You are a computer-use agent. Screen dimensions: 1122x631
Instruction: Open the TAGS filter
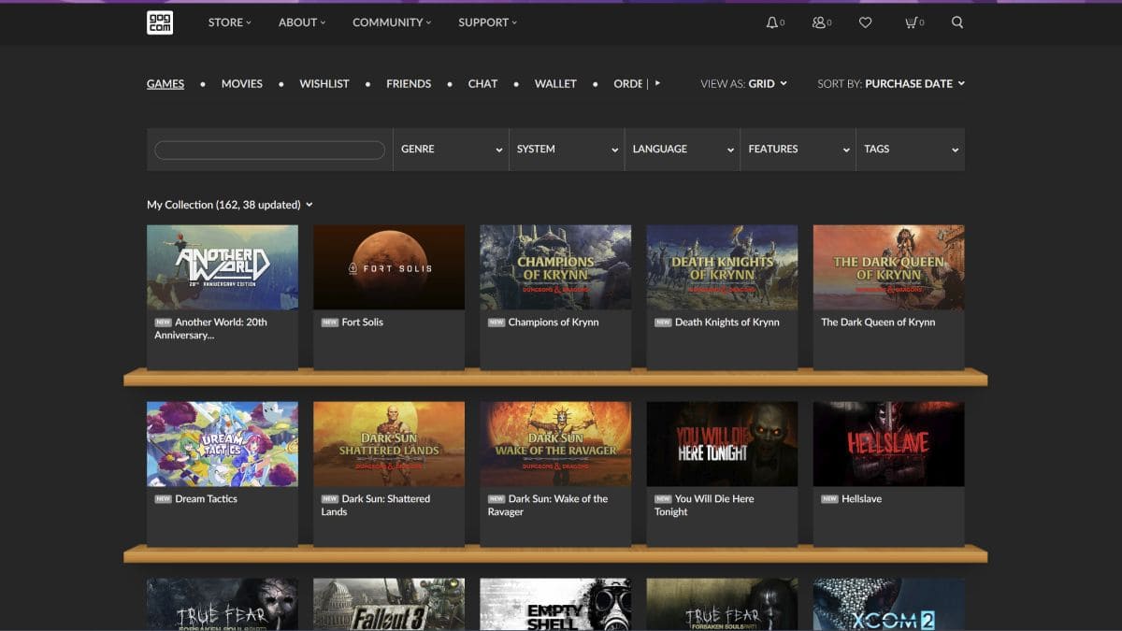[911, 149]
